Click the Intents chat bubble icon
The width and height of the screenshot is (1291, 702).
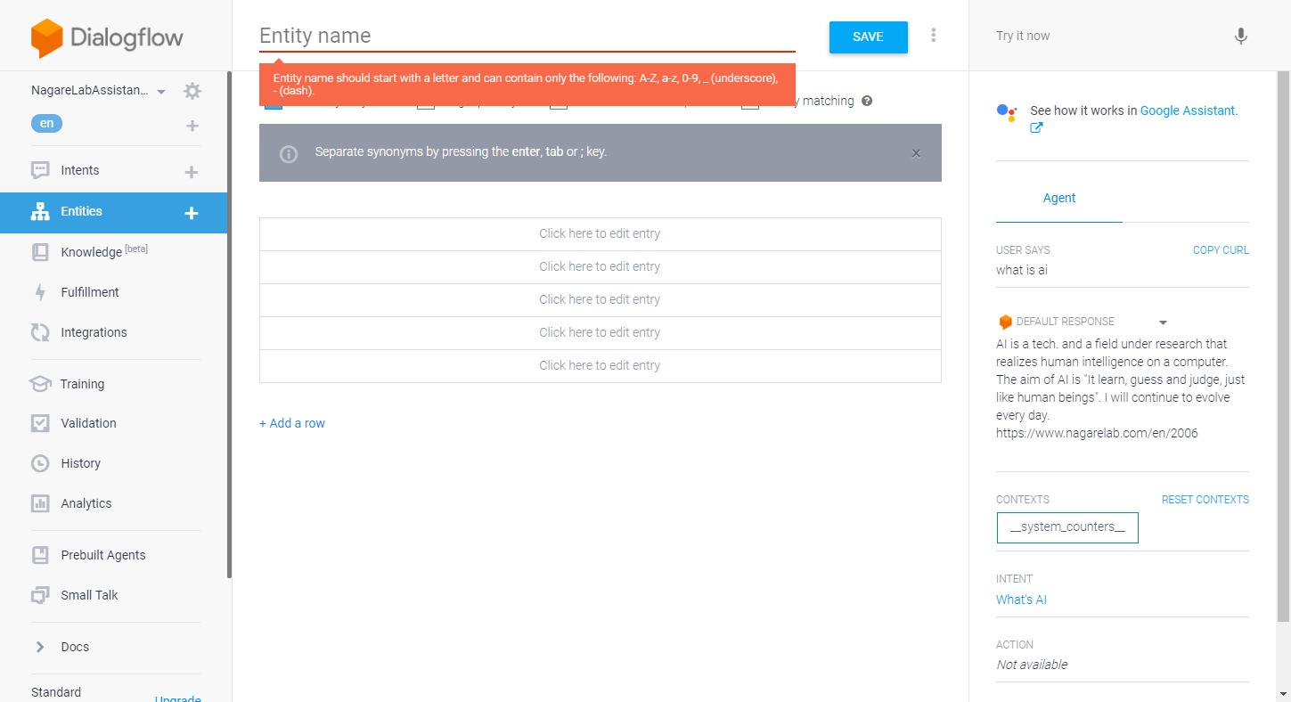40,170
